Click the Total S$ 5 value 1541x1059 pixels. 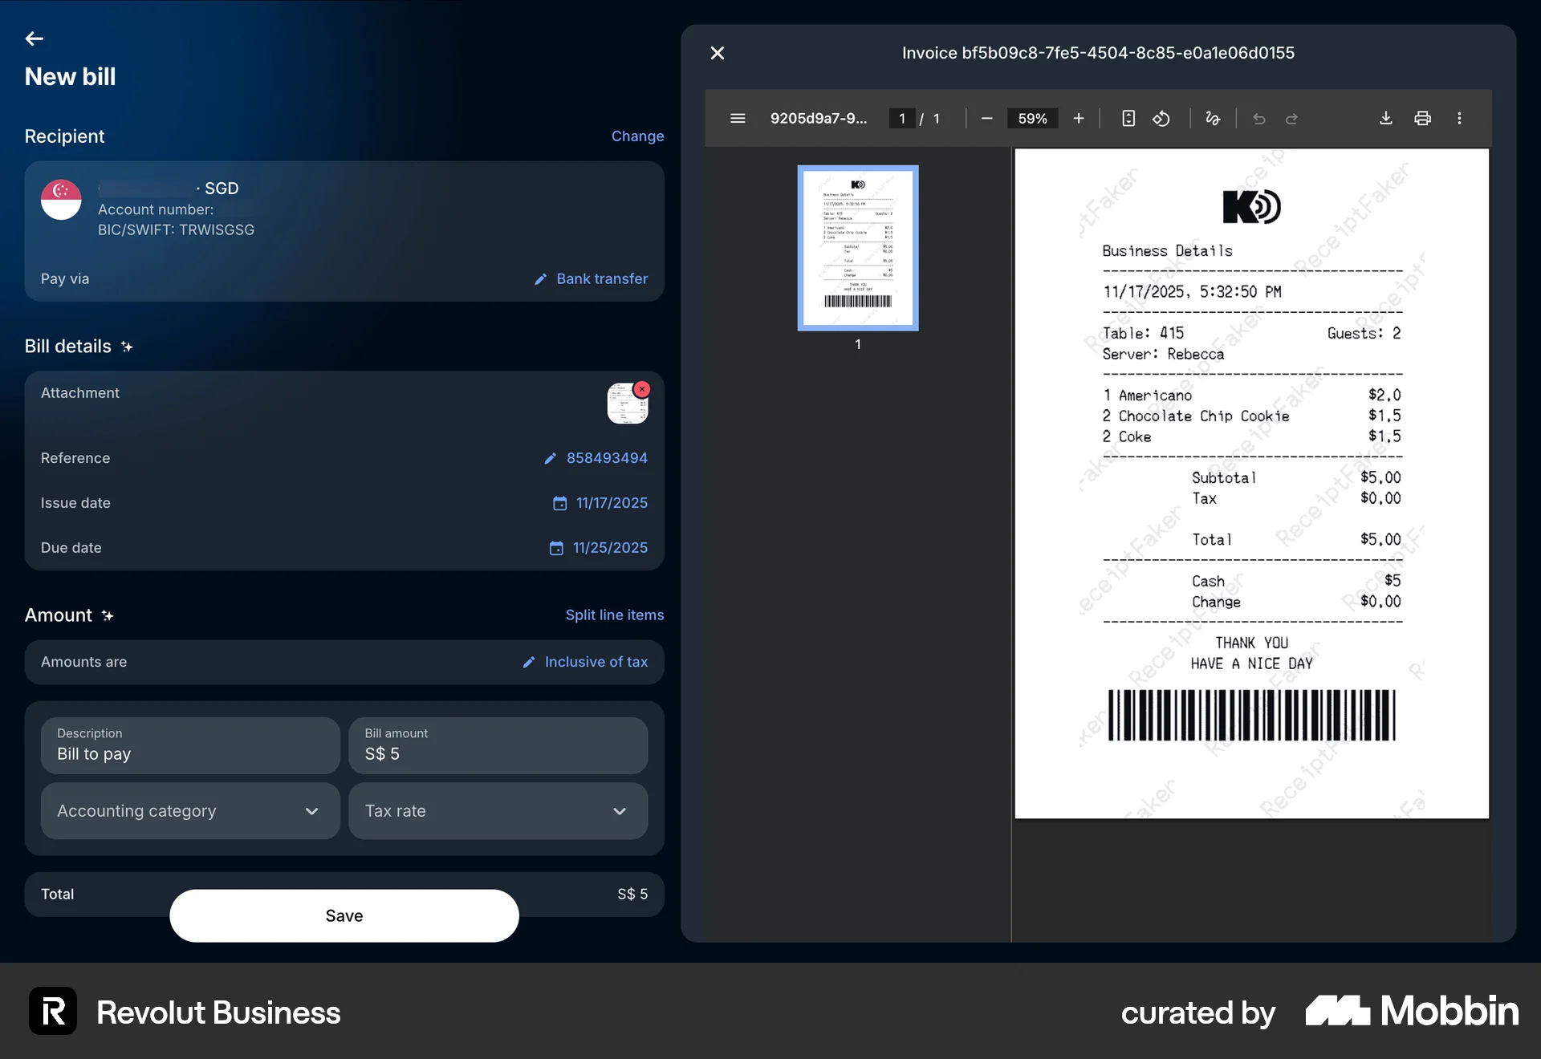pyautogui.click(x=632, y=894)
